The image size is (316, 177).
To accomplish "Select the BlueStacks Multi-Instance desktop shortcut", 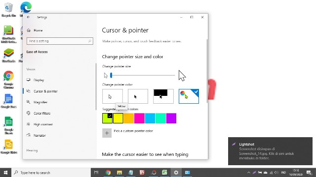I will (8, 34).
